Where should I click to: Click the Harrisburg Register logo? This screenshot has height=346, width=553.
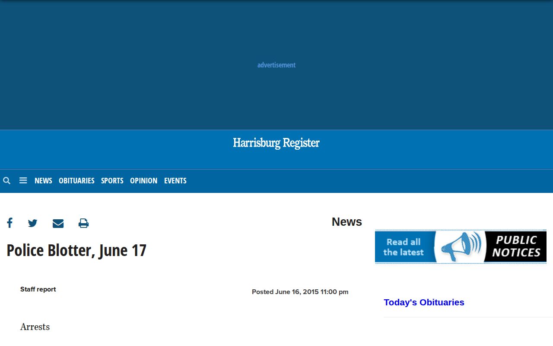click(x=276, y=143)
